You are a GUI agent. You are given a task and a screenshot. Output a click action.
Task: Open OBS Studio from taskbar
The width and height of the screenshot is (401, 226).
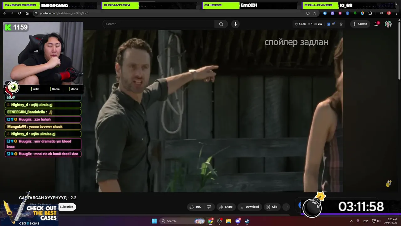pos(220,221)
